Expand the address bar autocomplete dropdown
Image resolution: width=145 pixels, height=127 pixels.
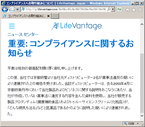pyautogui.click(x=113, y=9)
